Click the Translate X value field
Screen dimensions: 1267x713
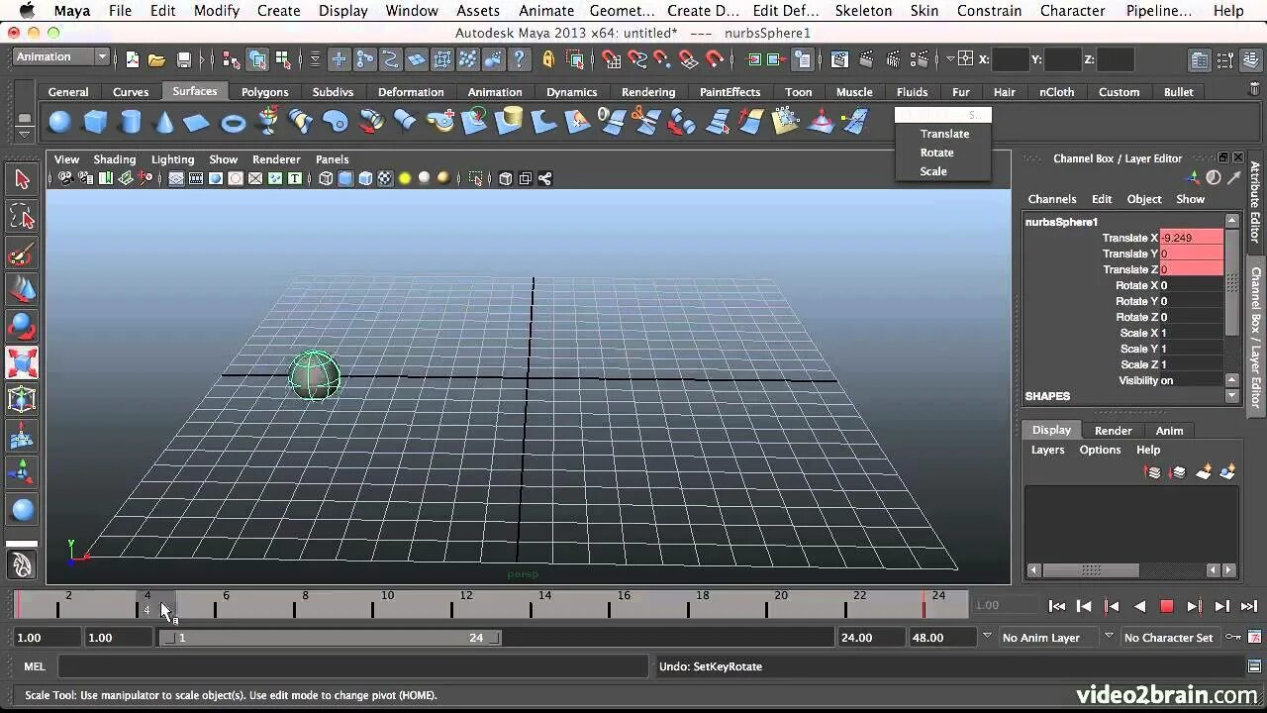[x=1191, y=238]
